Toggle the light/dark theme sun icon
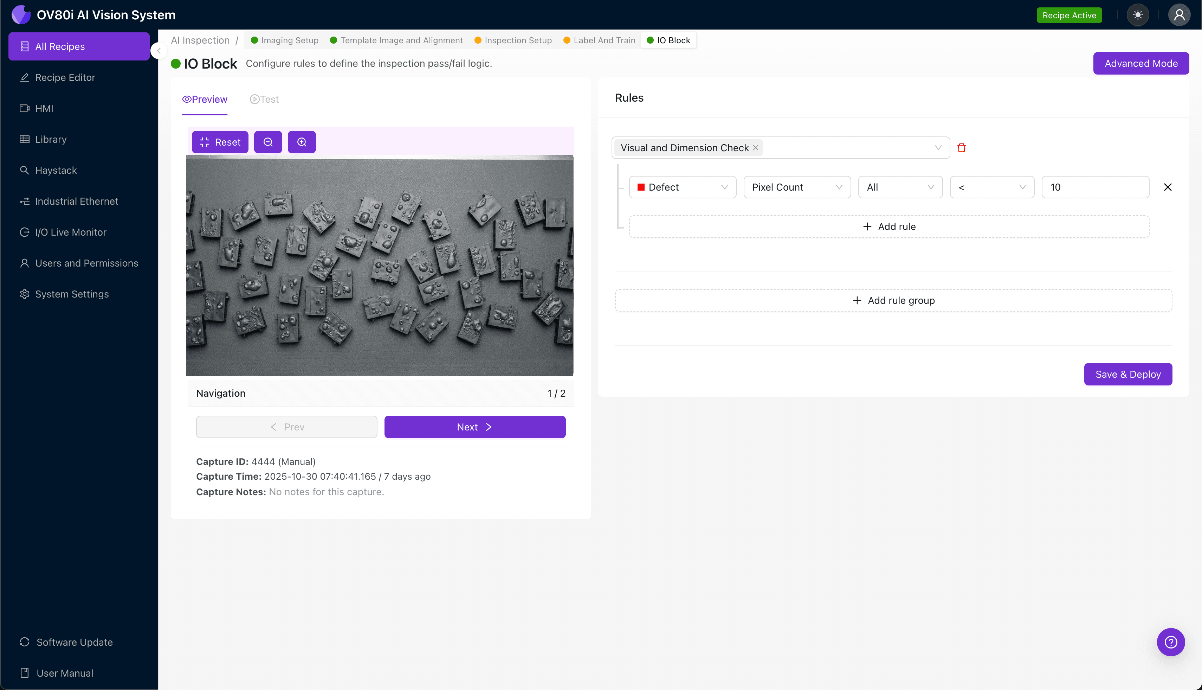Viewport: 1202px width, 690px height. (x=1138, y=15)
